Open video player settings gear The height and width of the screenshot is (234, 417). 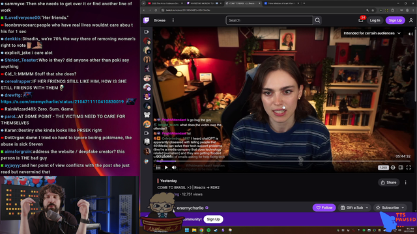coord(393,168)
